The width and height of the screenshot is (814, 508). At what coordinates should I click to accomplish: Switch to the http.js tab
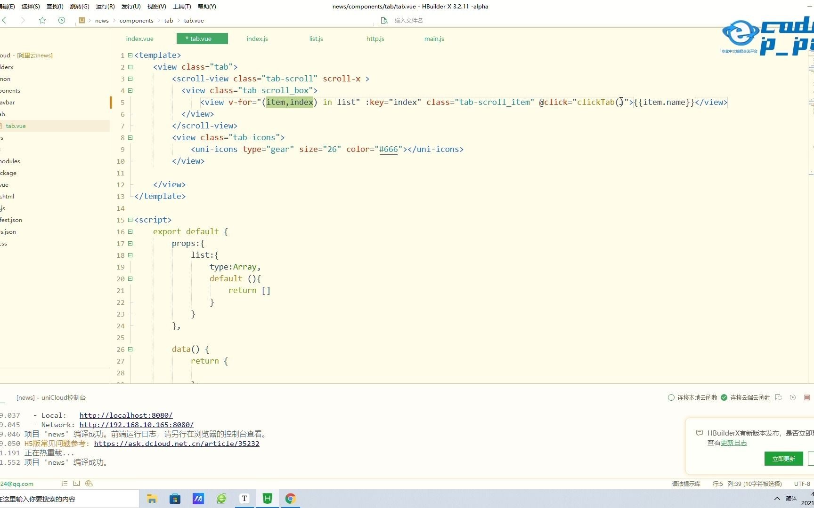click(x=375, y=39)
